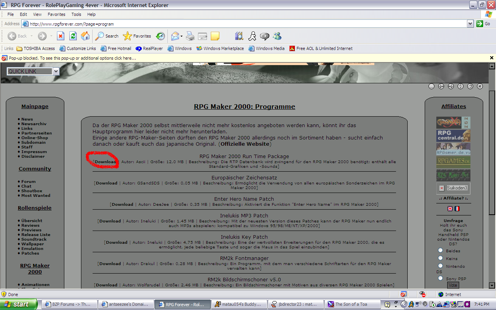496x310 pixels.
Task: Click the Go button beside address bar
Action: 484,24
